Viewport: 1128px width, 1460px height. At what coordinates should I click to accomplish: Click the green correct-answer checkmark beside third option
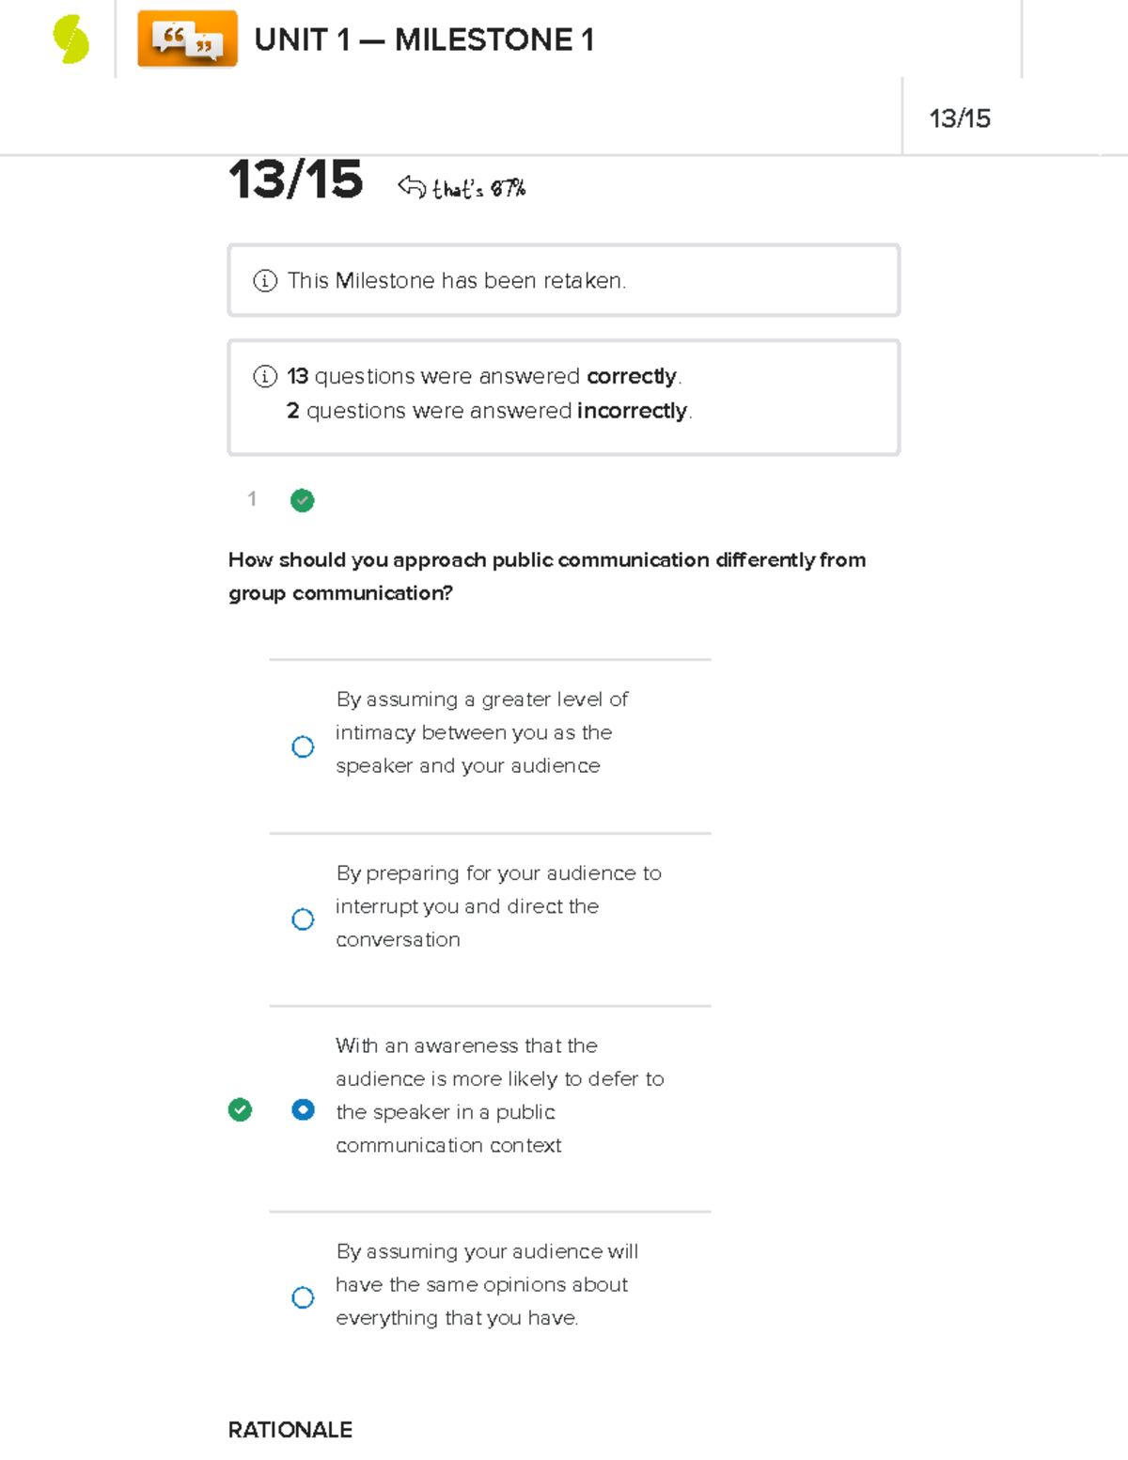tap(240, 1110)
